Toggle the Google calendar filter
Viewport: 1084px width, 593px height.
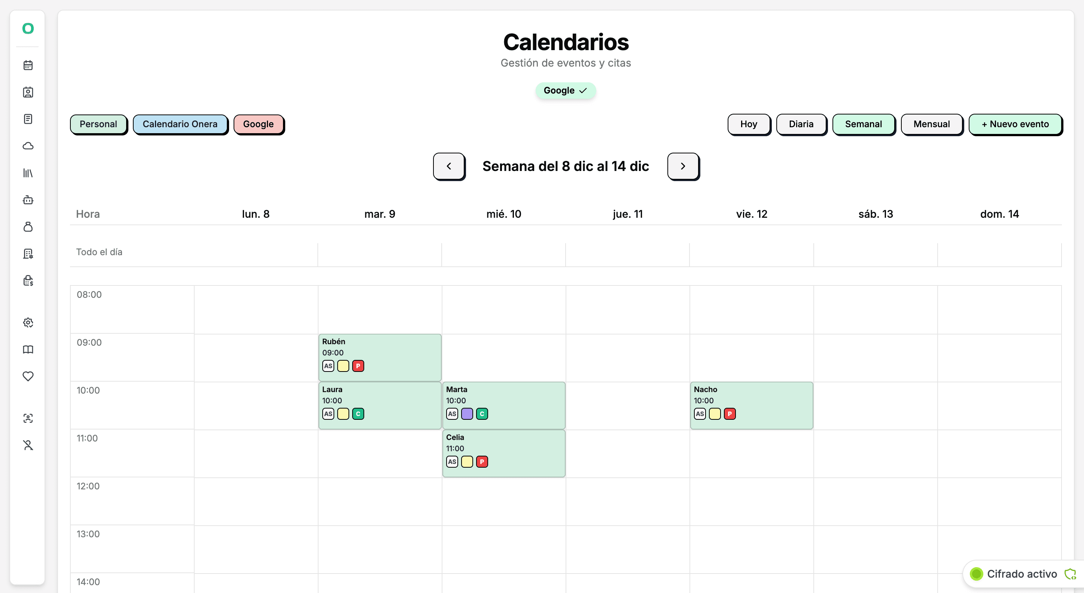pyautogui.click(x=258, y=124)
